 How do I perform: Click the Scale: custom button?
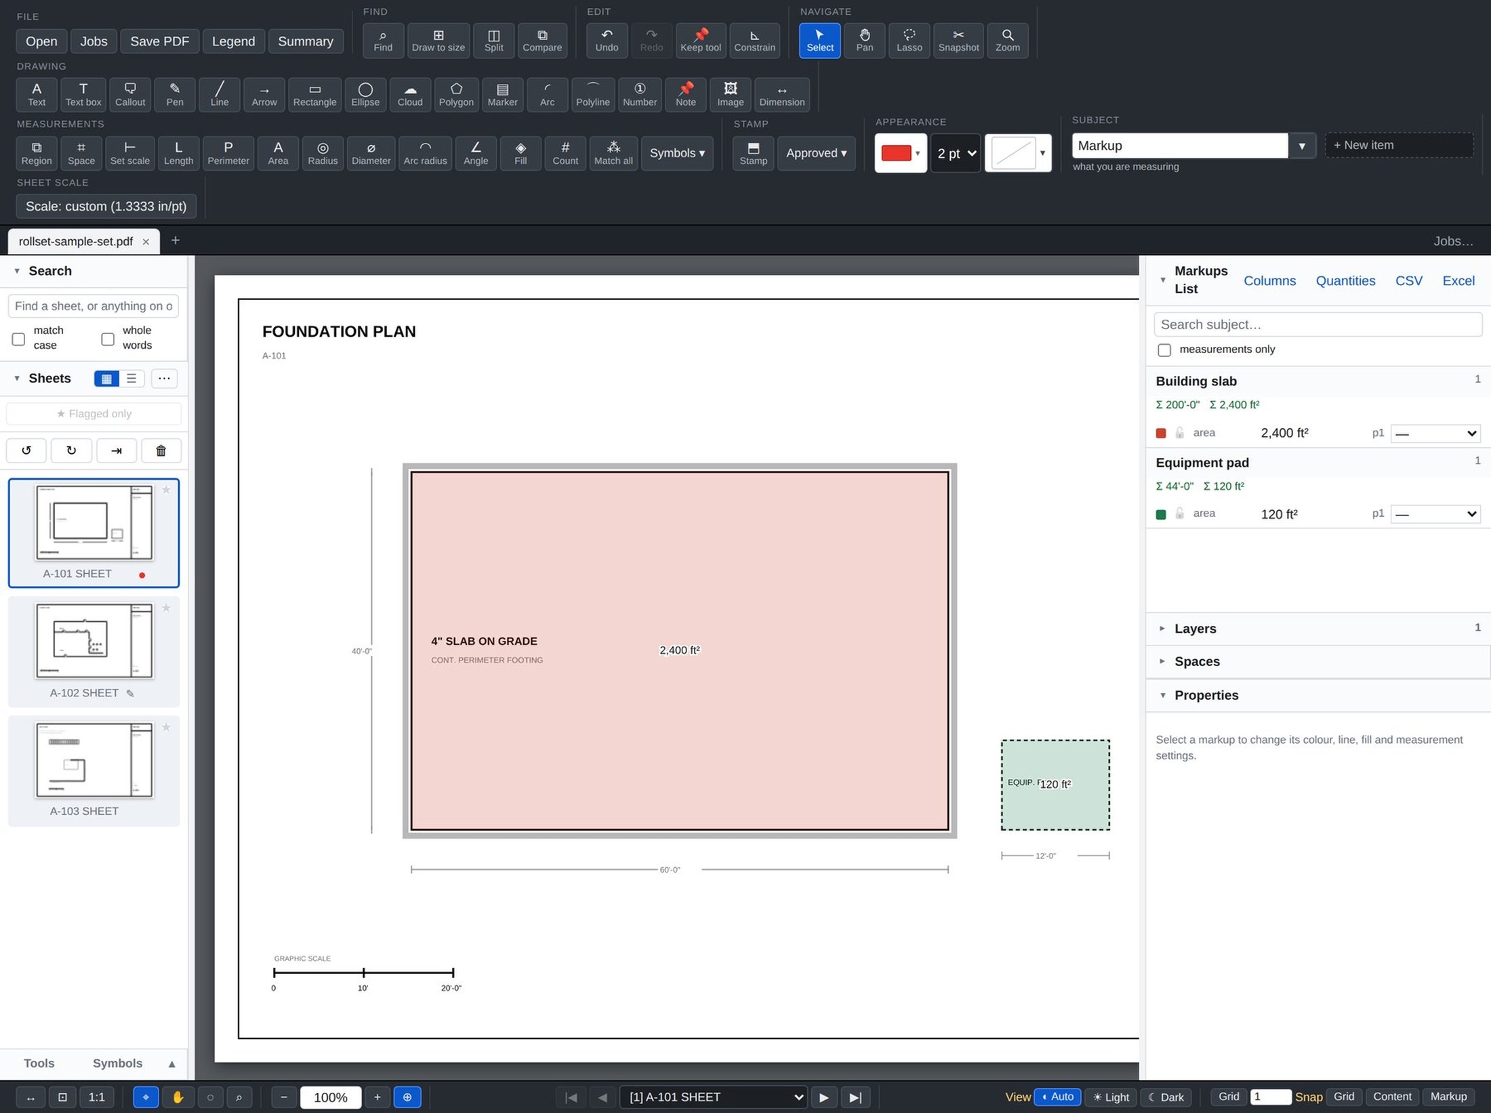pos(106,206)
